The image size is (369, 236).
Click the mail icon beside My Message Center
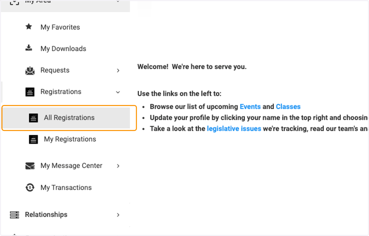coord(30,166)
